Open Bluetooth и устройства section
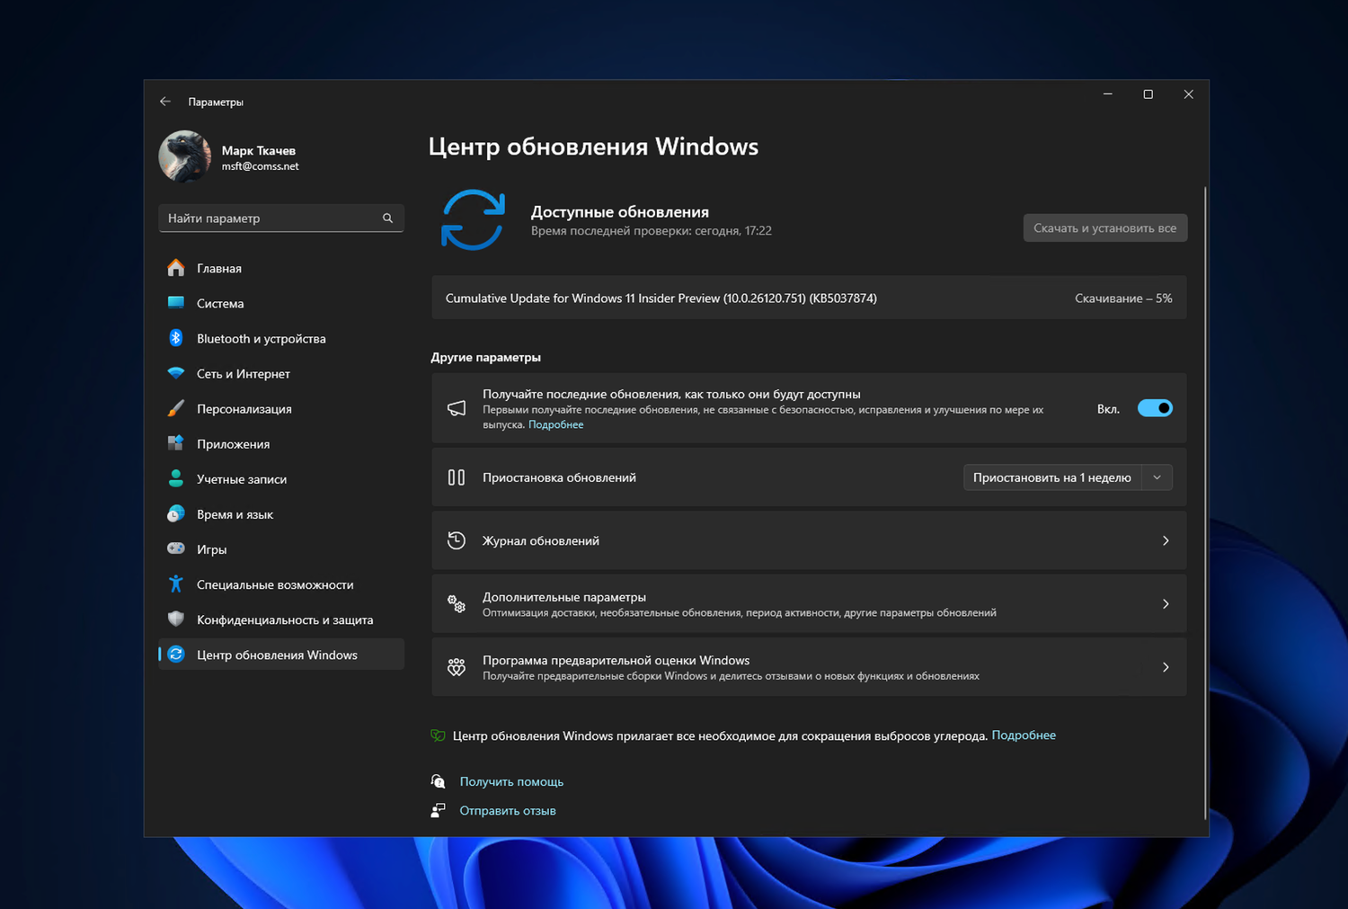 (x=281, y=338)
